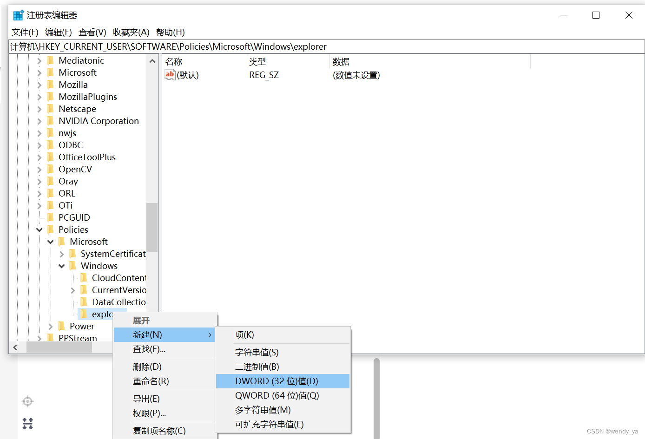Click the 数据 column header
The width and height of the screenshot is (645, 439).
point(430,61)
